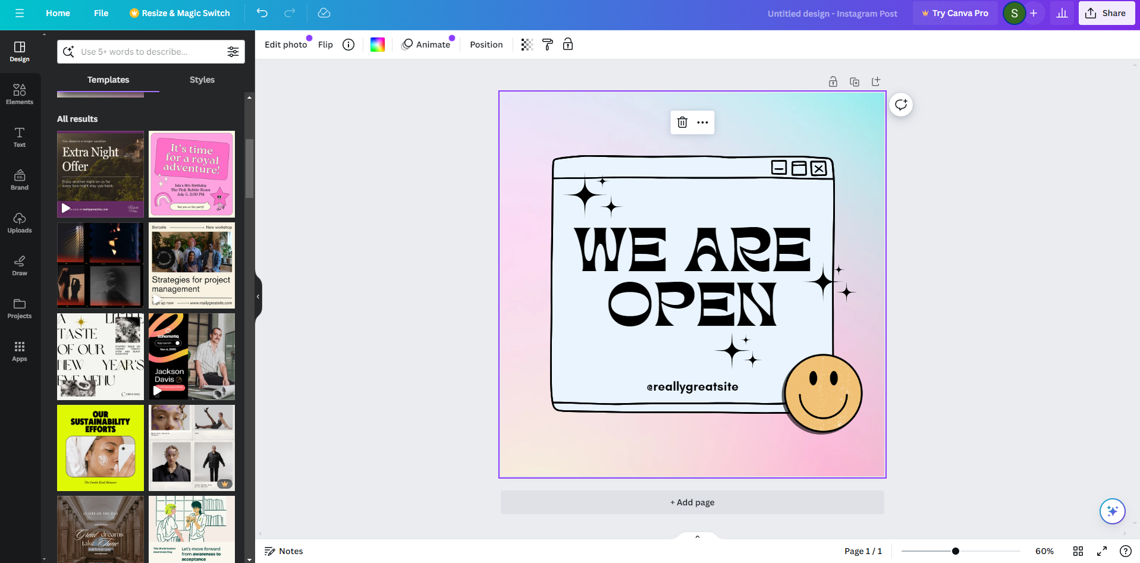
Task: Select the Draw tool in sidebar
Action: (x=20, y=265)
